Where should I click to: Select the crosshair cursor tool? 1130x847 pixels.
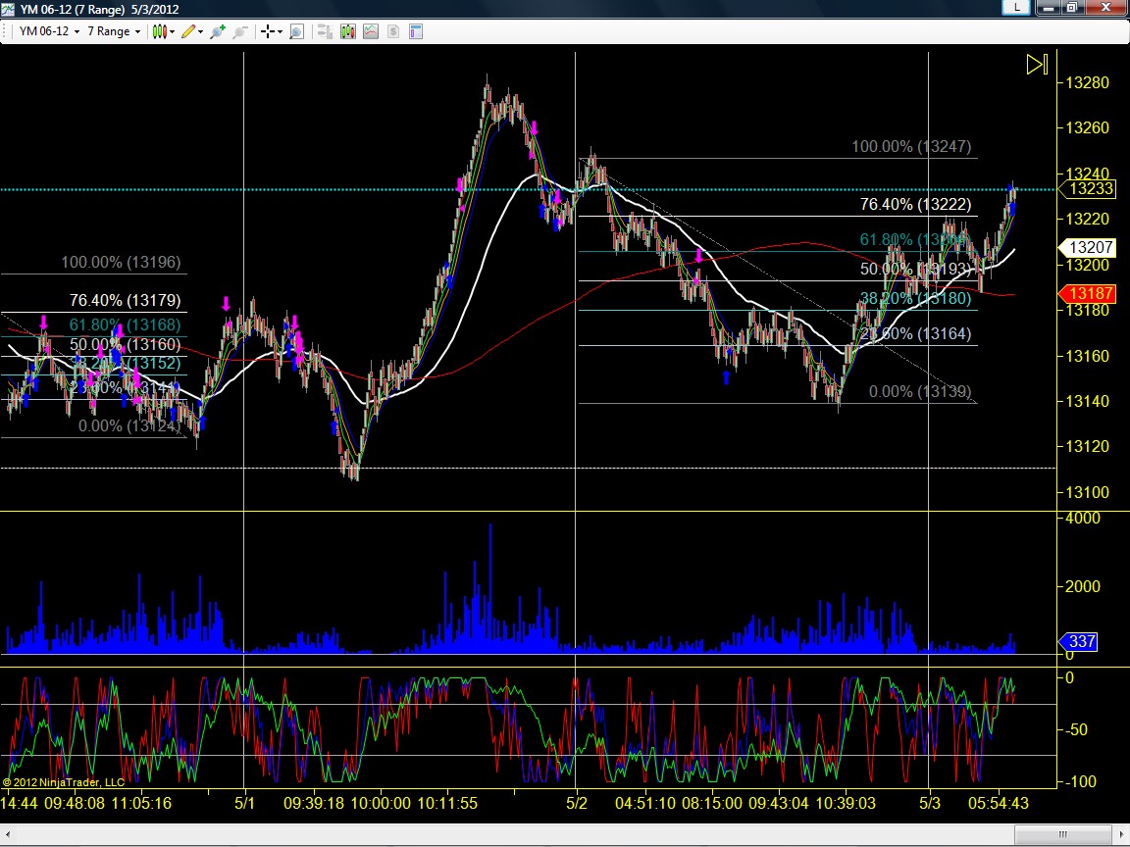(x=268, y=31)
